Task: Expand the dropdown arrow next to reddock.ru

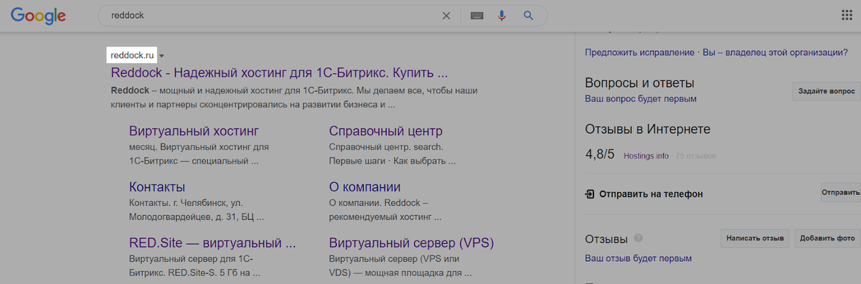Action: (x=162, y=56)
